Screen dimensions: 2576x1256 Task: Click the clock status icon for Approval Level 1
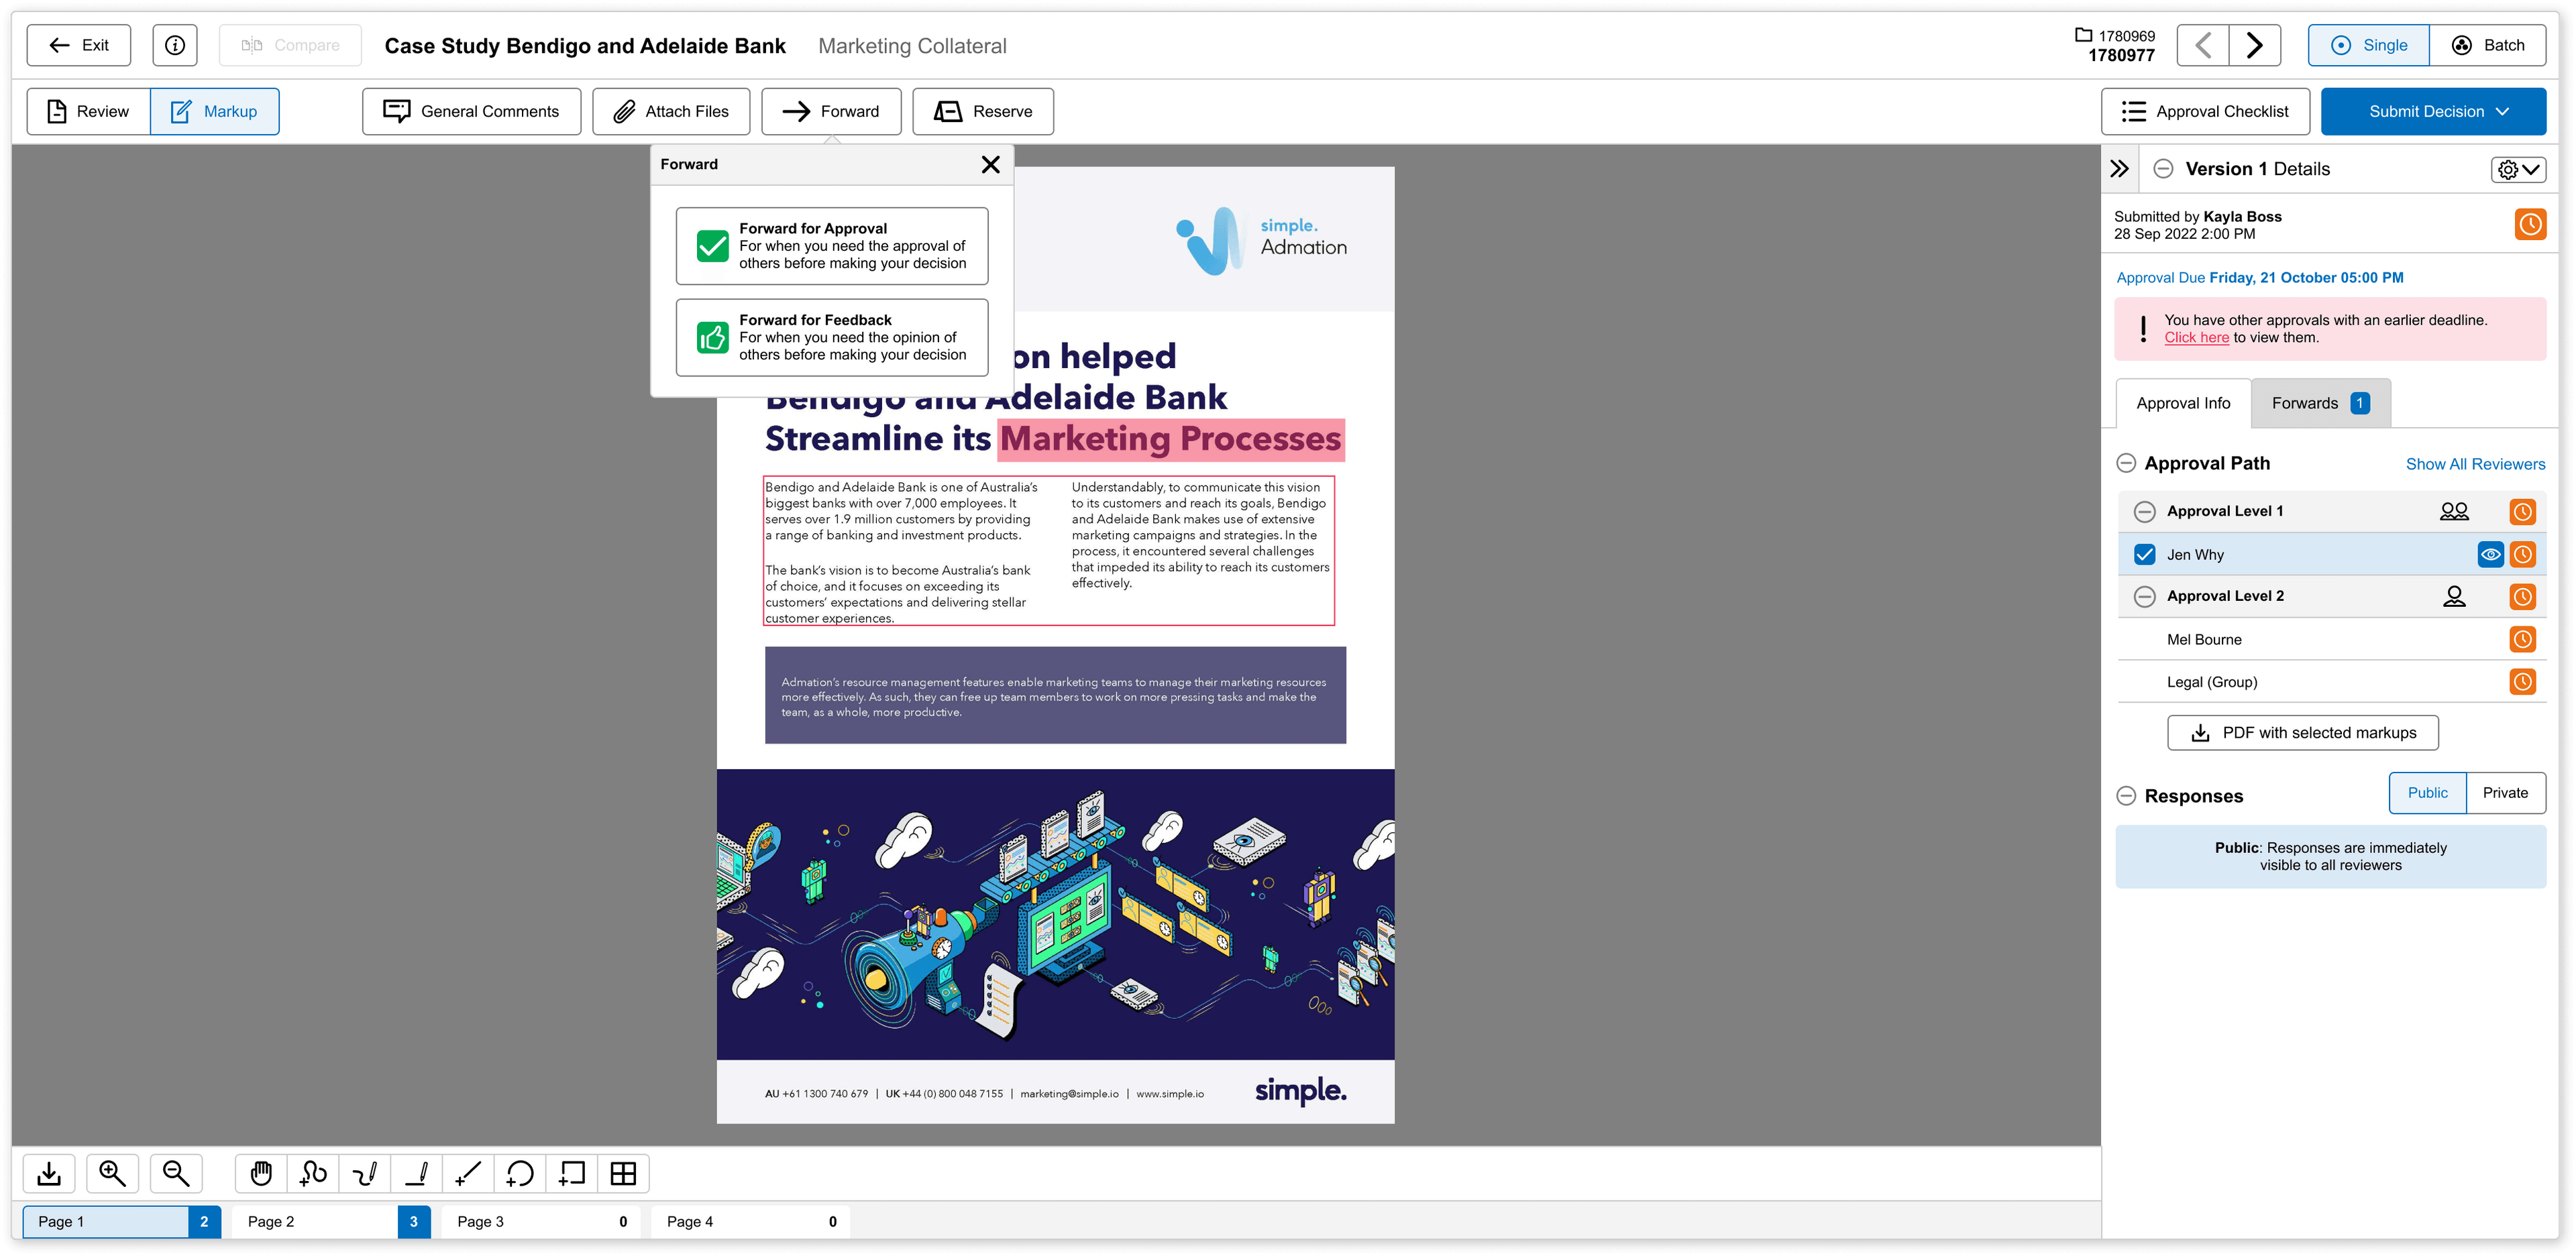2523,512
